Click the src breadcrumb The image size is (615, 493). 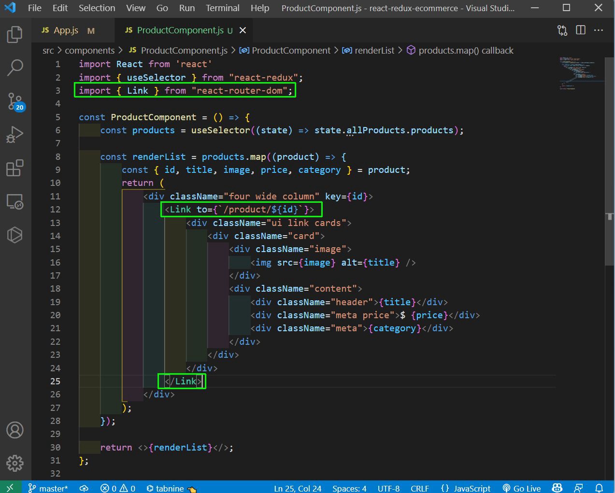48,51
